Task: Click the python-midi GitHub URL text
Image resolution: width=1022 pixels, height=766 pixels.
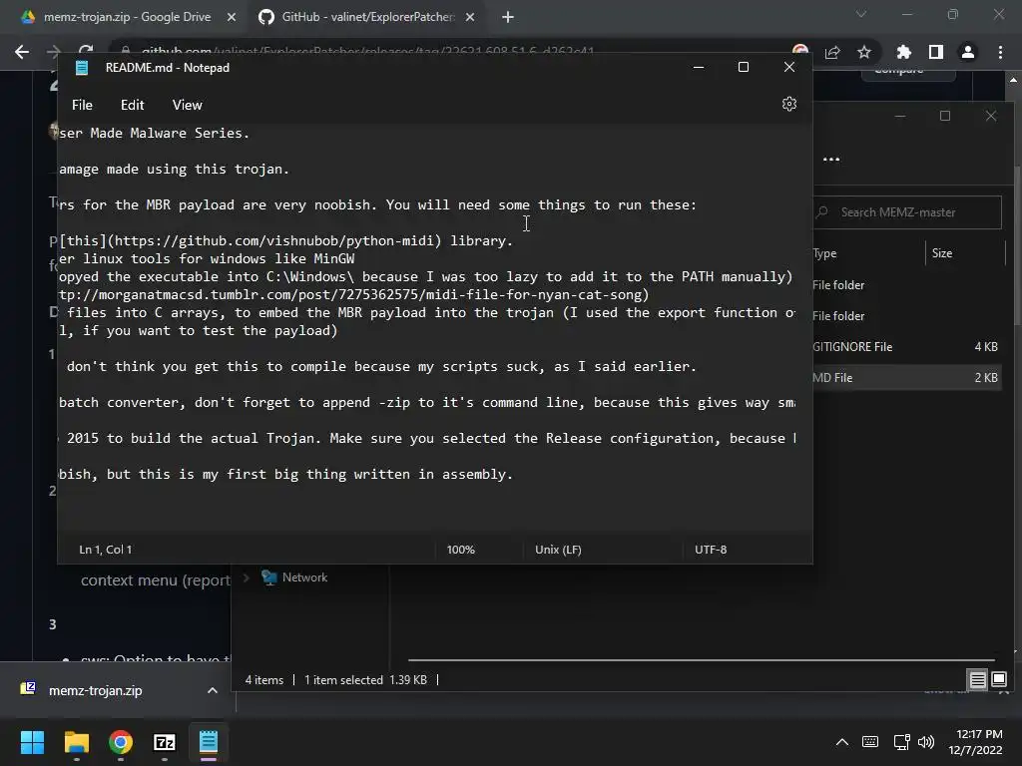Action: pos(275,241)
